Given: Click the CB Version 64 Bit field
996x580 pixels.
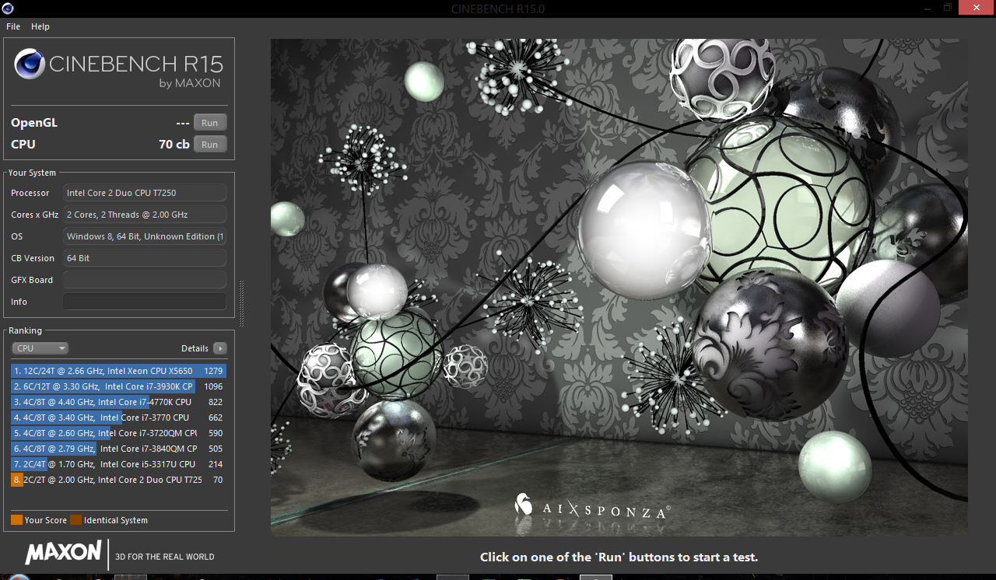Looking at the screenshot, I should pyautogui.click(x=145, y=258).
